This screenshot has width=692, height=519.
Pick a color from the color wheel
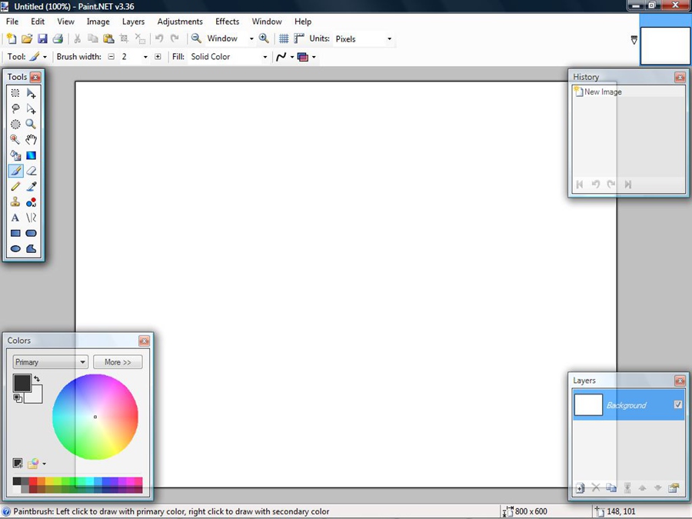(x=95, y=417)
